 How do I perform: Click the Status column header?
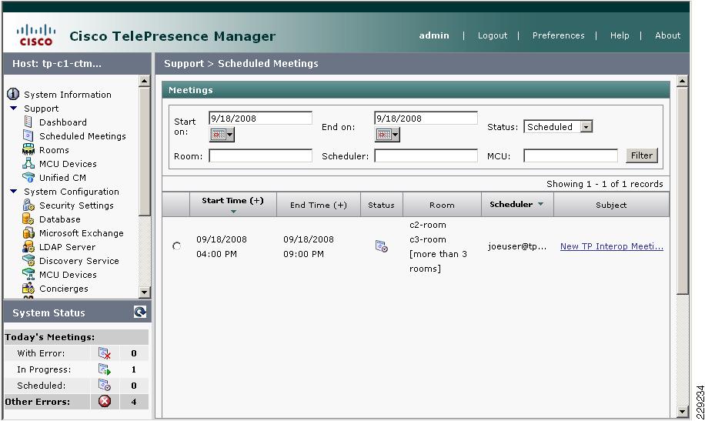coord(381,205)
